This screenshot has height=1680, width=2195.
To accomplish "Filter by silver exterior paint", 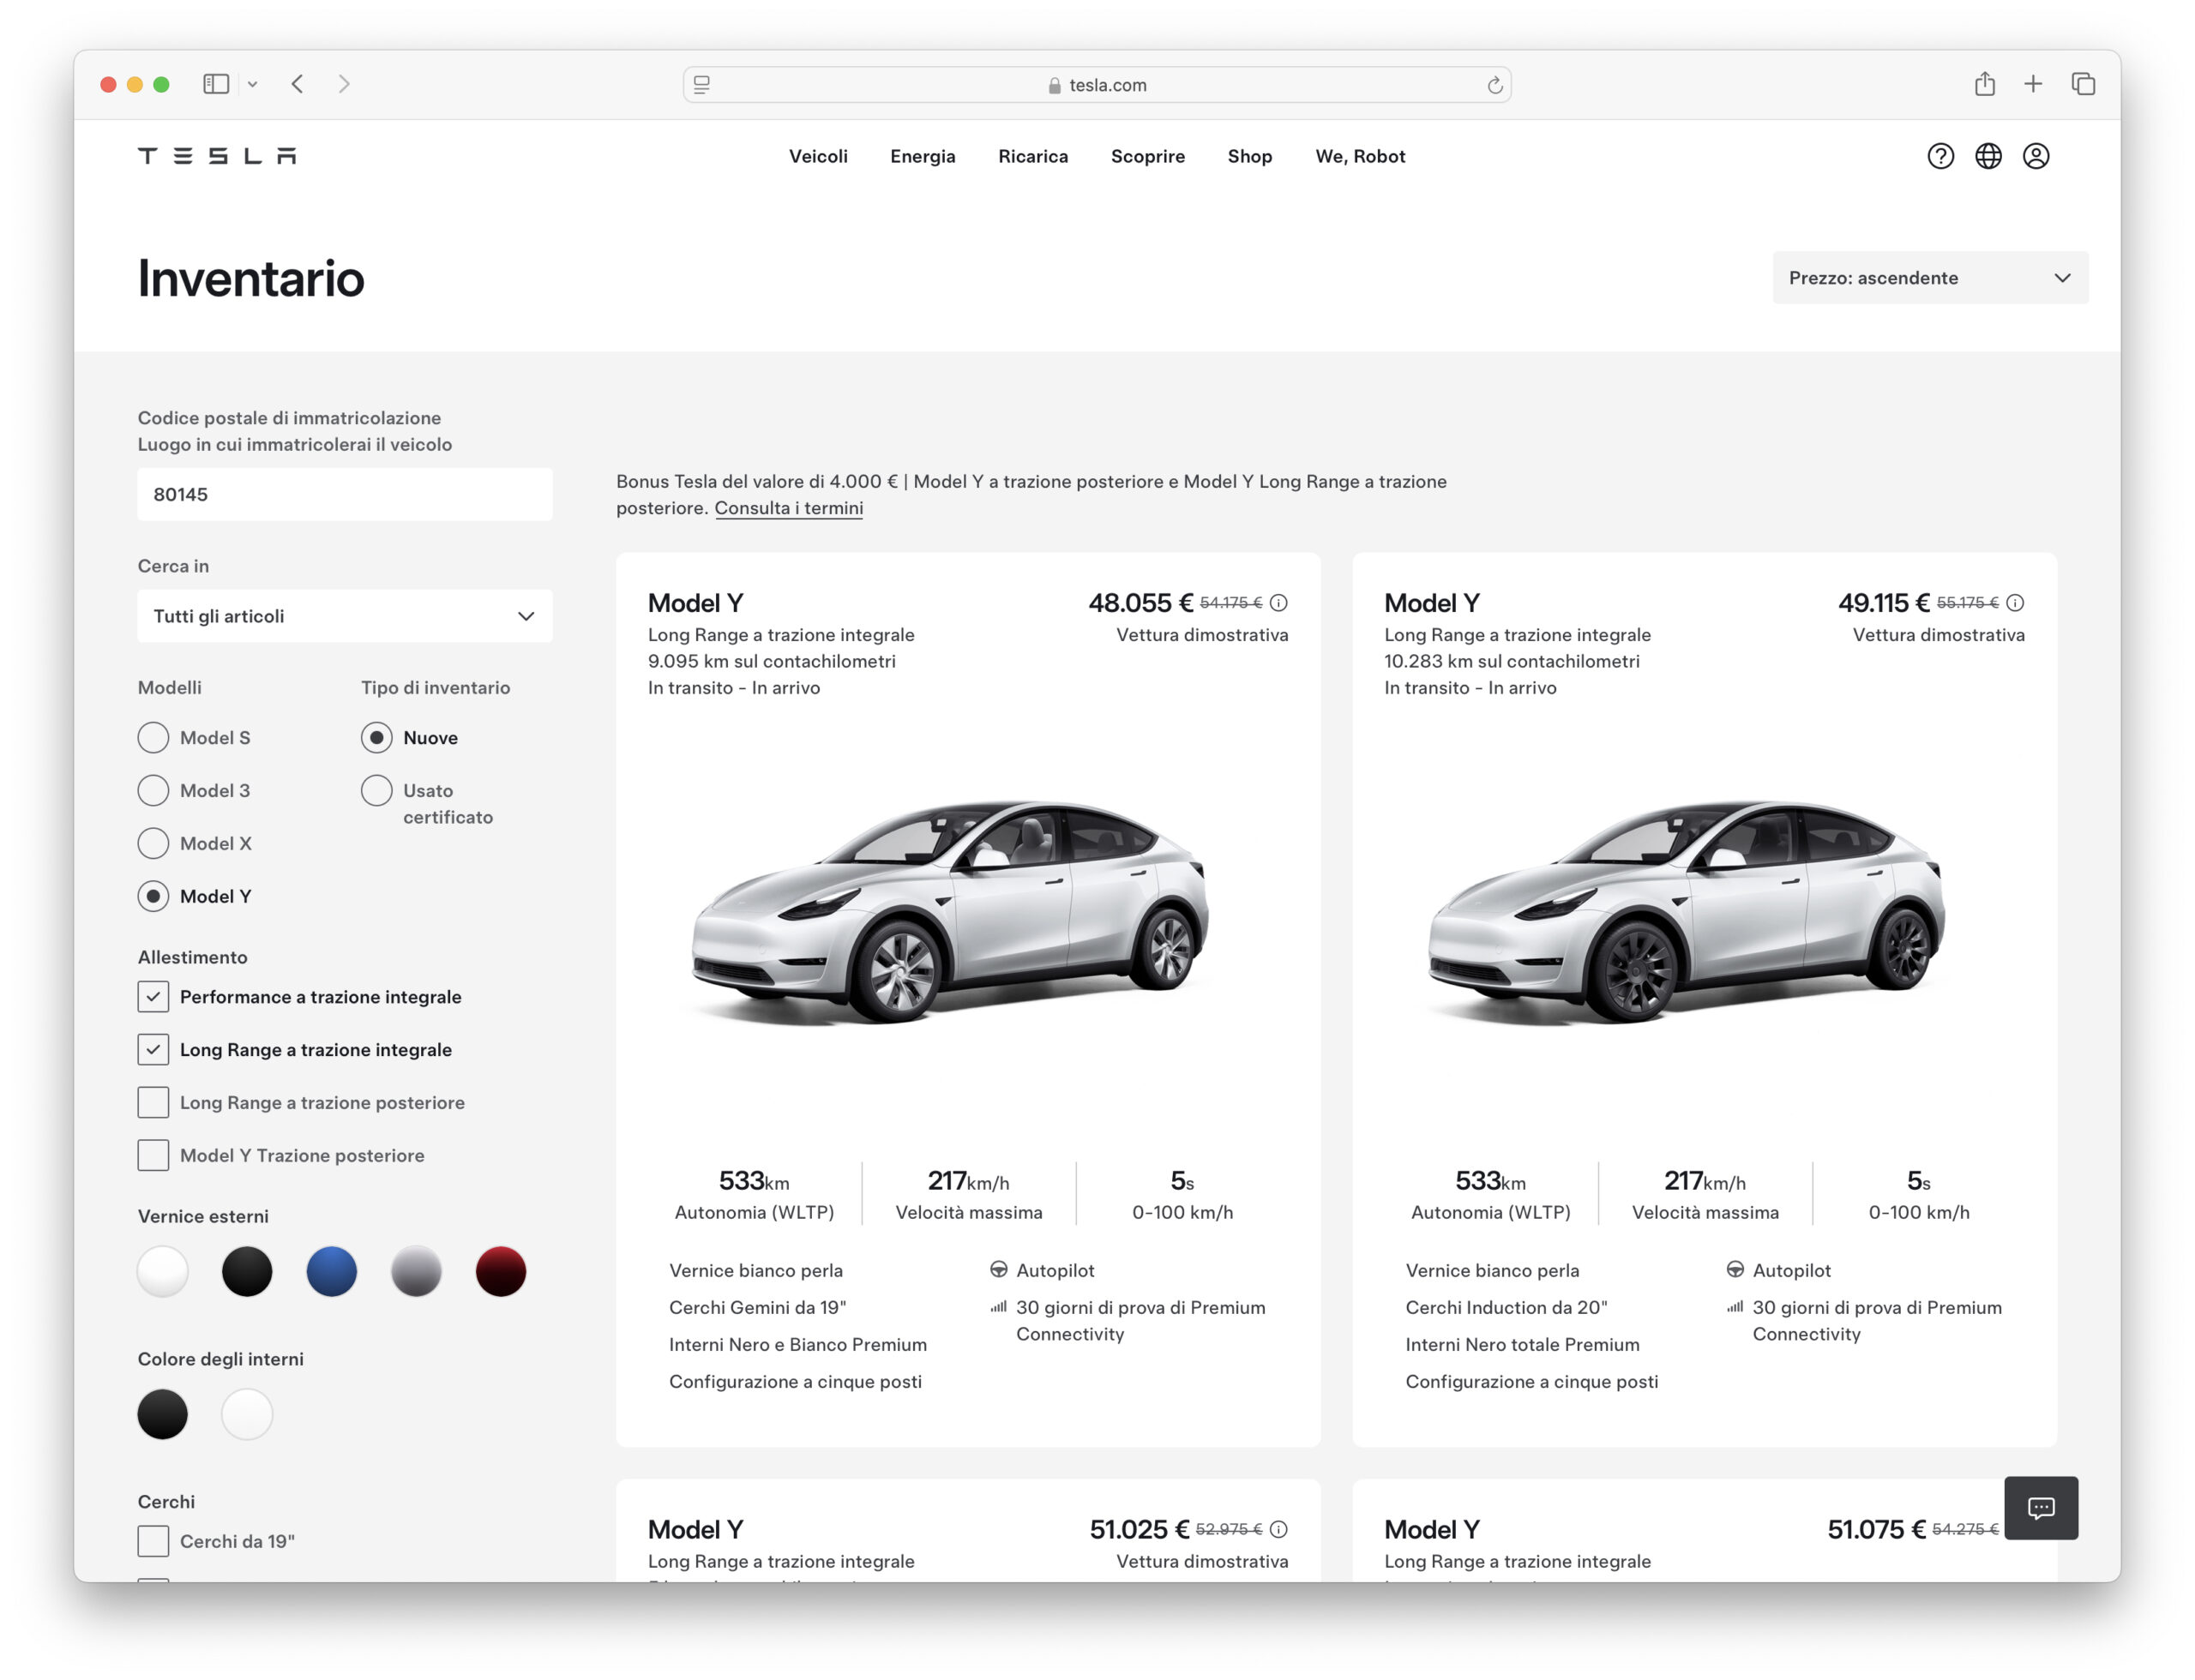I will (416, 1271).
